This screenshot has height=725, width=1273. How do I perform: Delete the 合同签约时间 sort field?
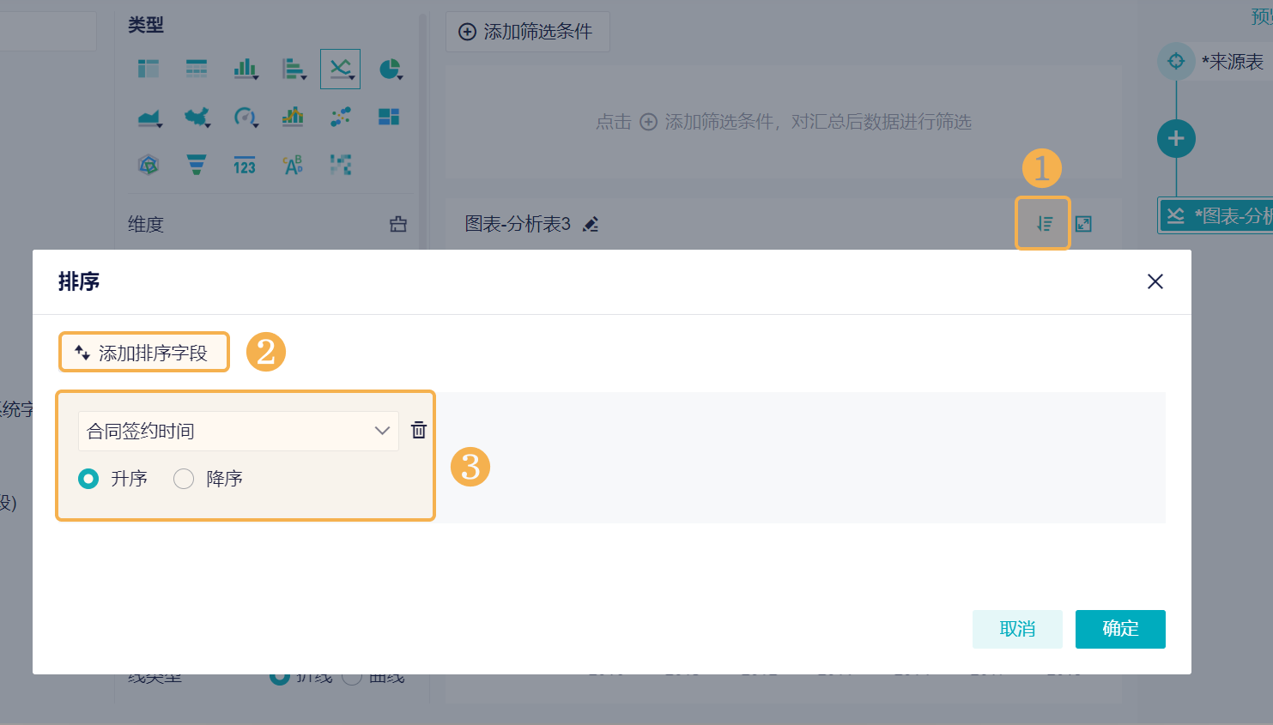click(419, 430)
